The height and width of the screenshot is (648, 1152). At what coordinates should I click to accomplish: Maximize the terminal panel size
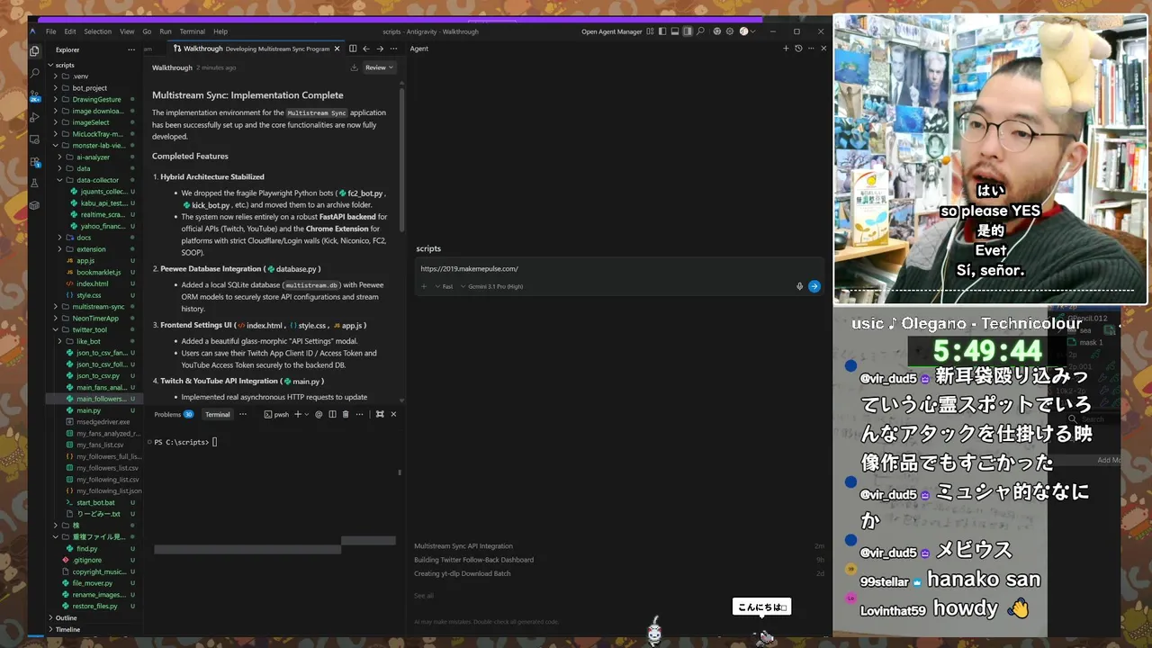pos(380,414)
